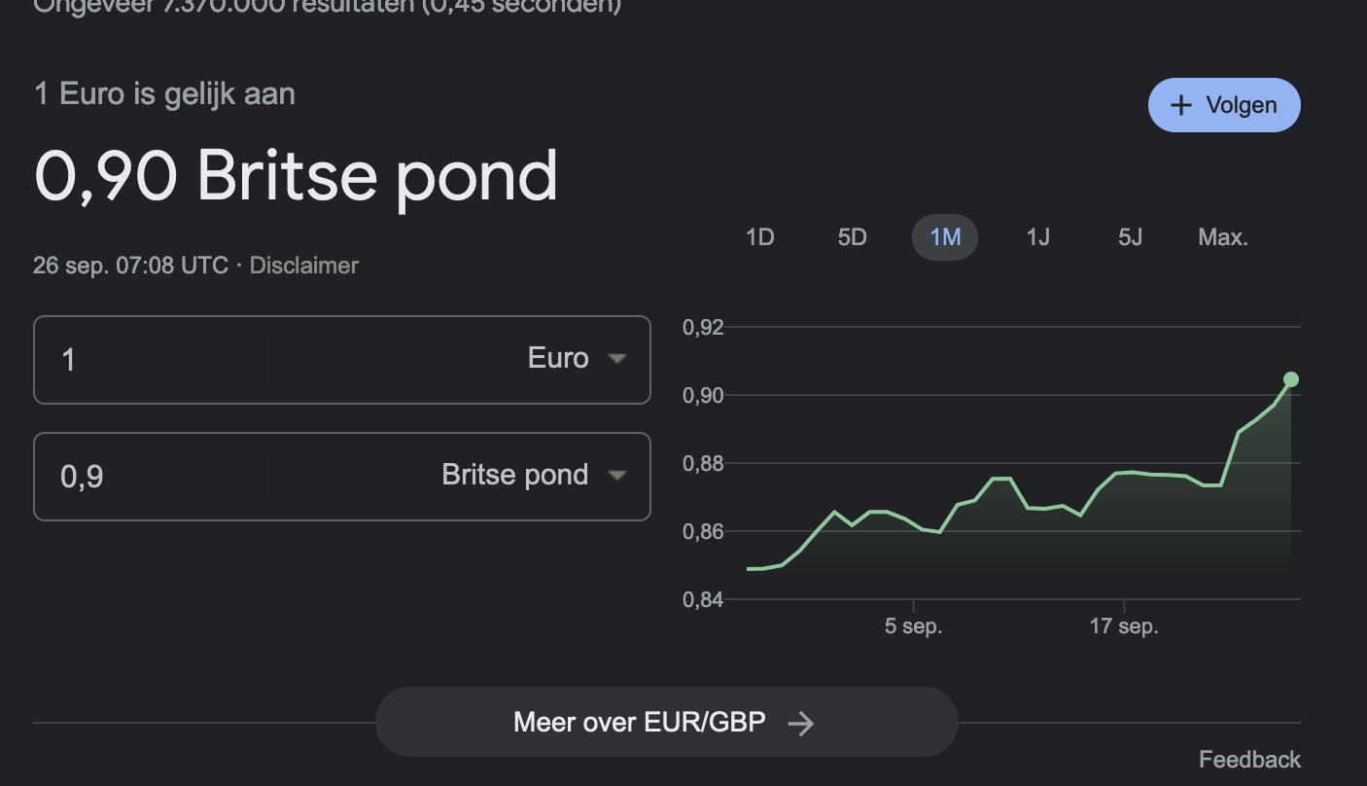This screenshot has height=786, width=1367.
Task: Open Meer over EUR/GBP
Action: click(640, 723)
